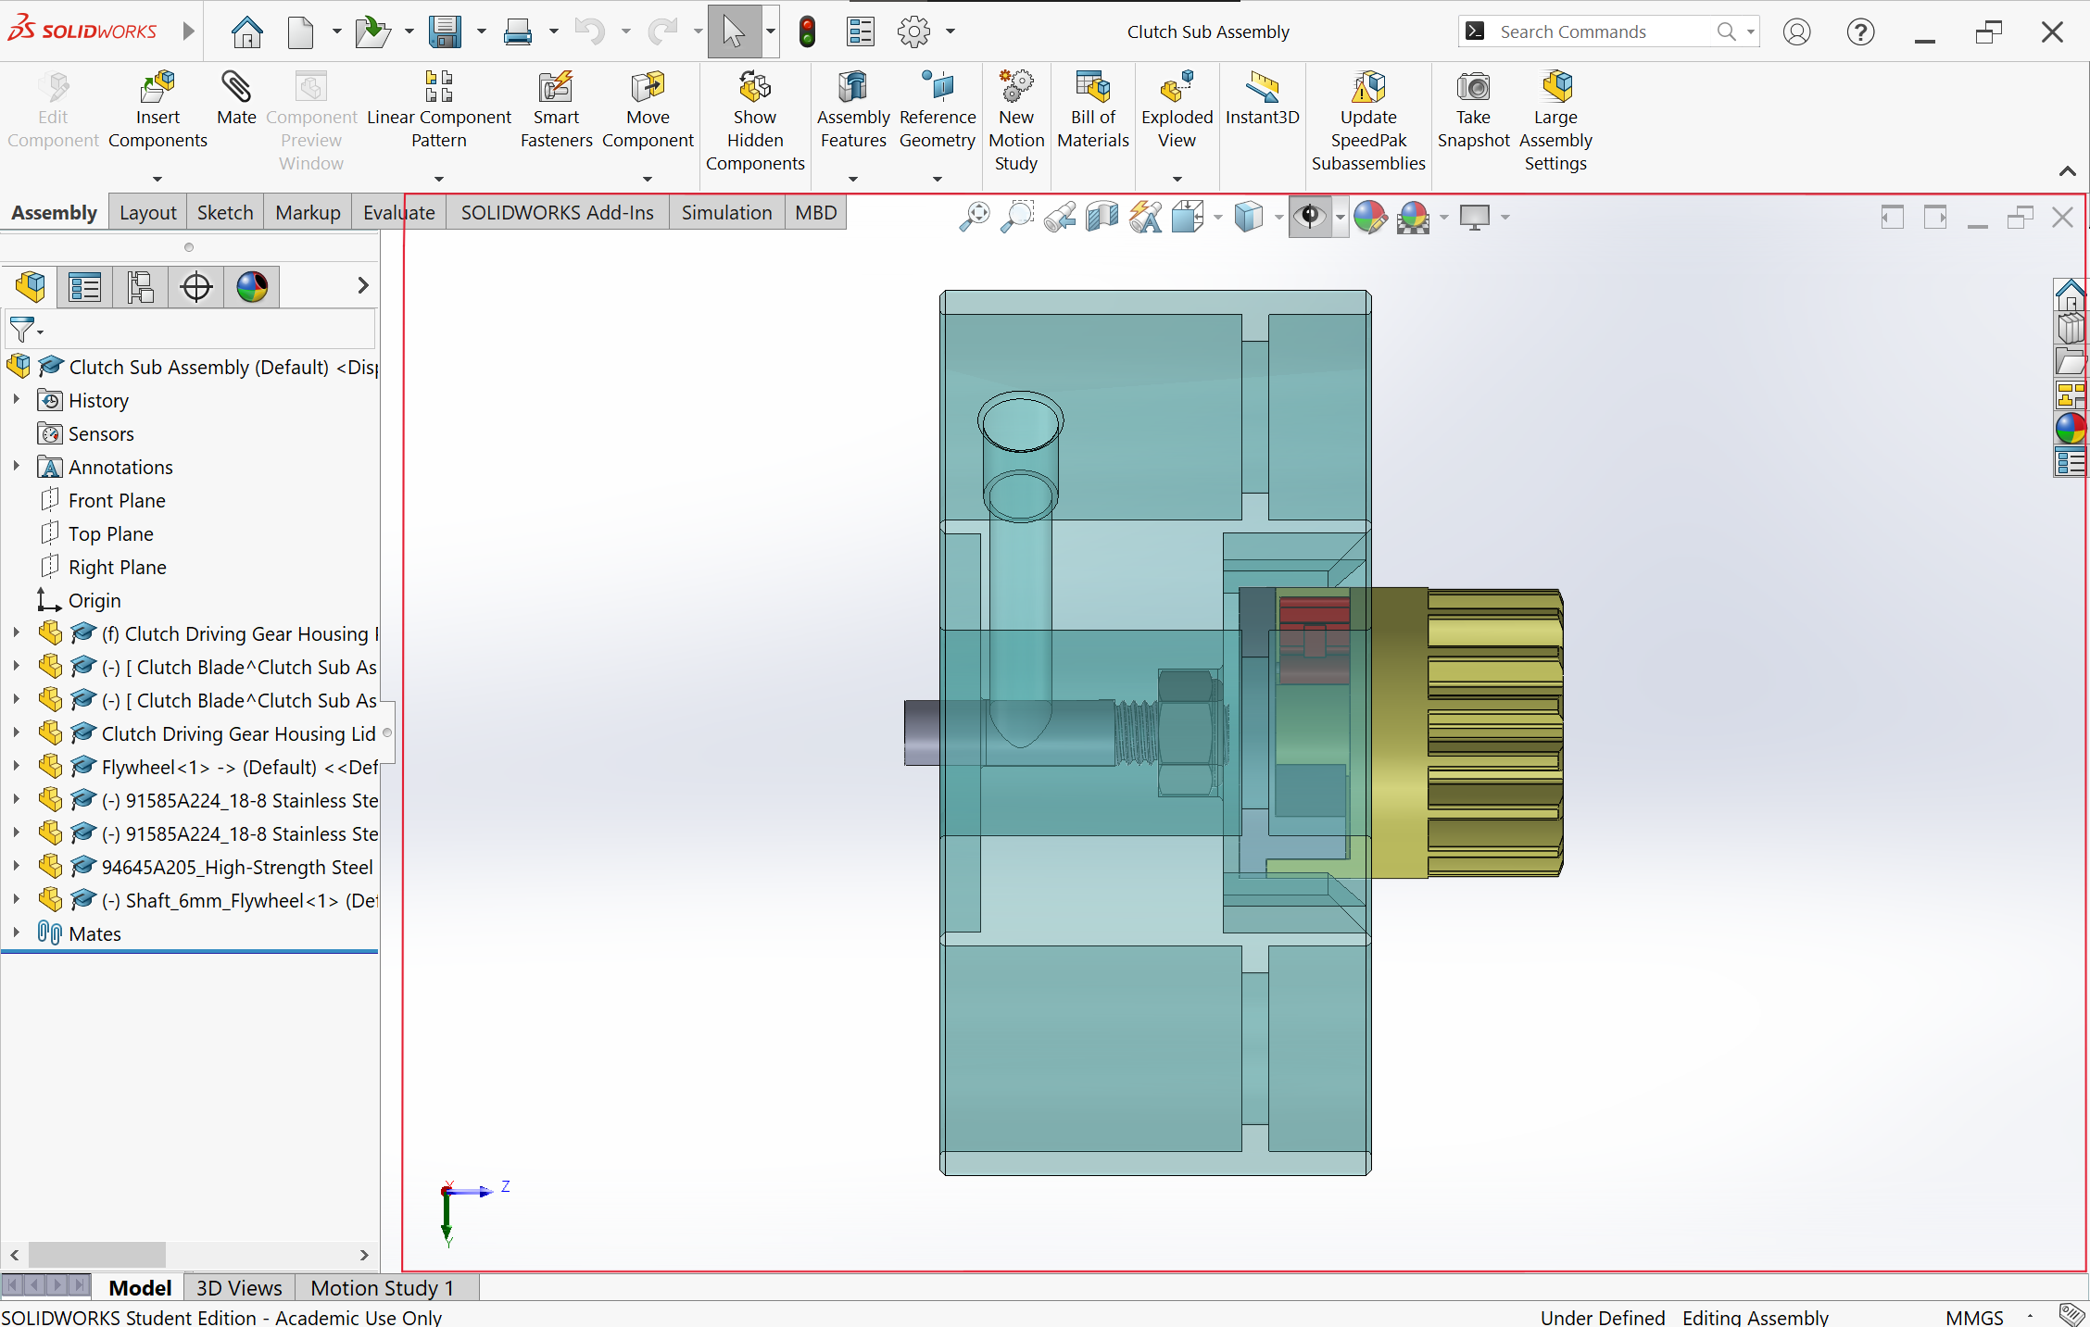Open ConfigurationManager tab icon

(x=140, y=286)
